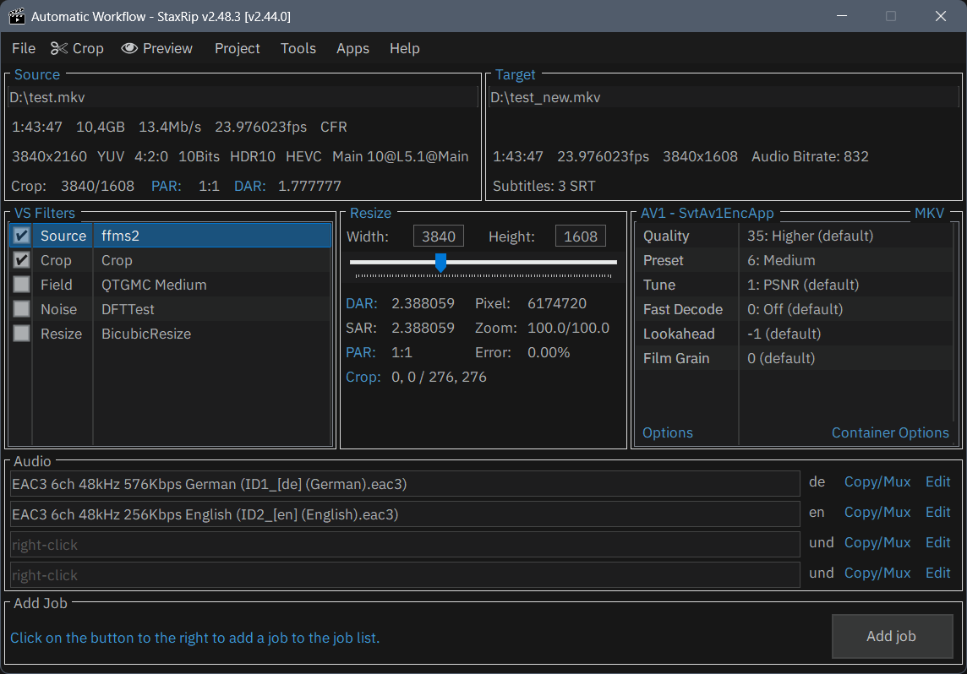
Task: Open the Tune 1: PSNR option
Action: [x=802, y=285]
